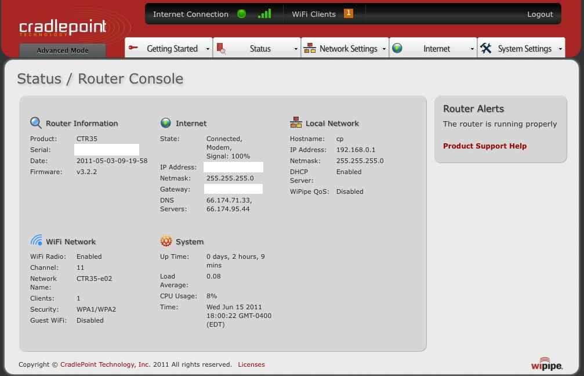Expand the System Settings dropdown arrow
584x376 pixels.
[x=560, y=49]
